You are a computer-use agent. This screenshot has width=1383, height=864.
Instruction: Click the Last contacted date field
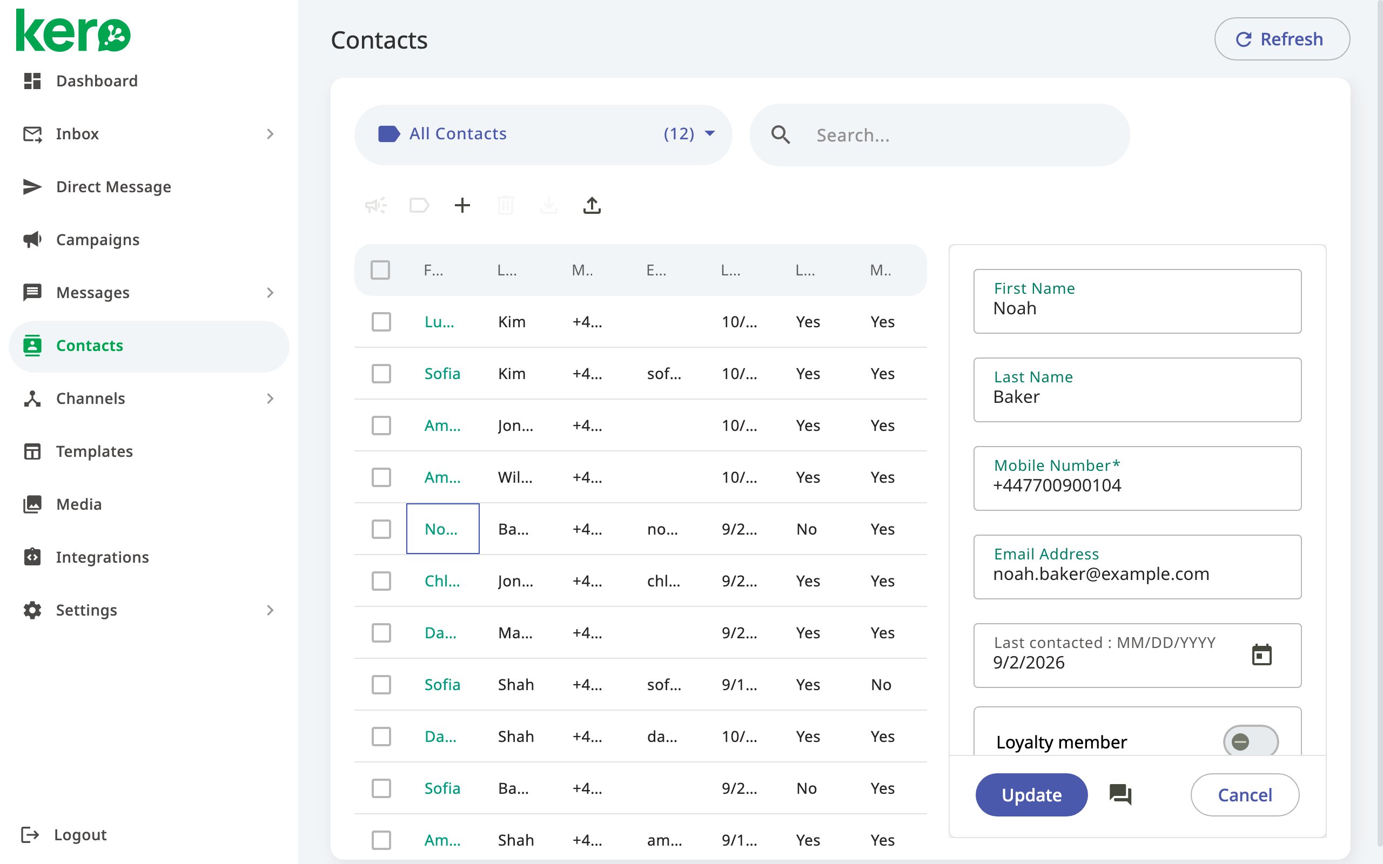pyautogui.click(x=1137, y=656)
